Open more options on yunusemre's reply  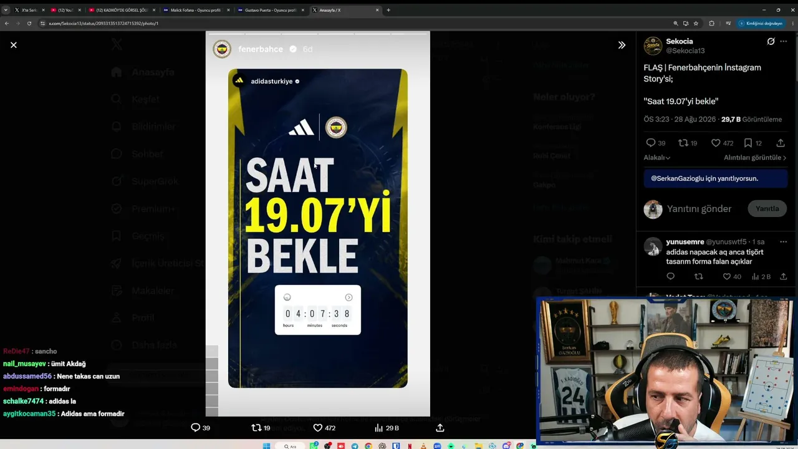click(784, 242)
